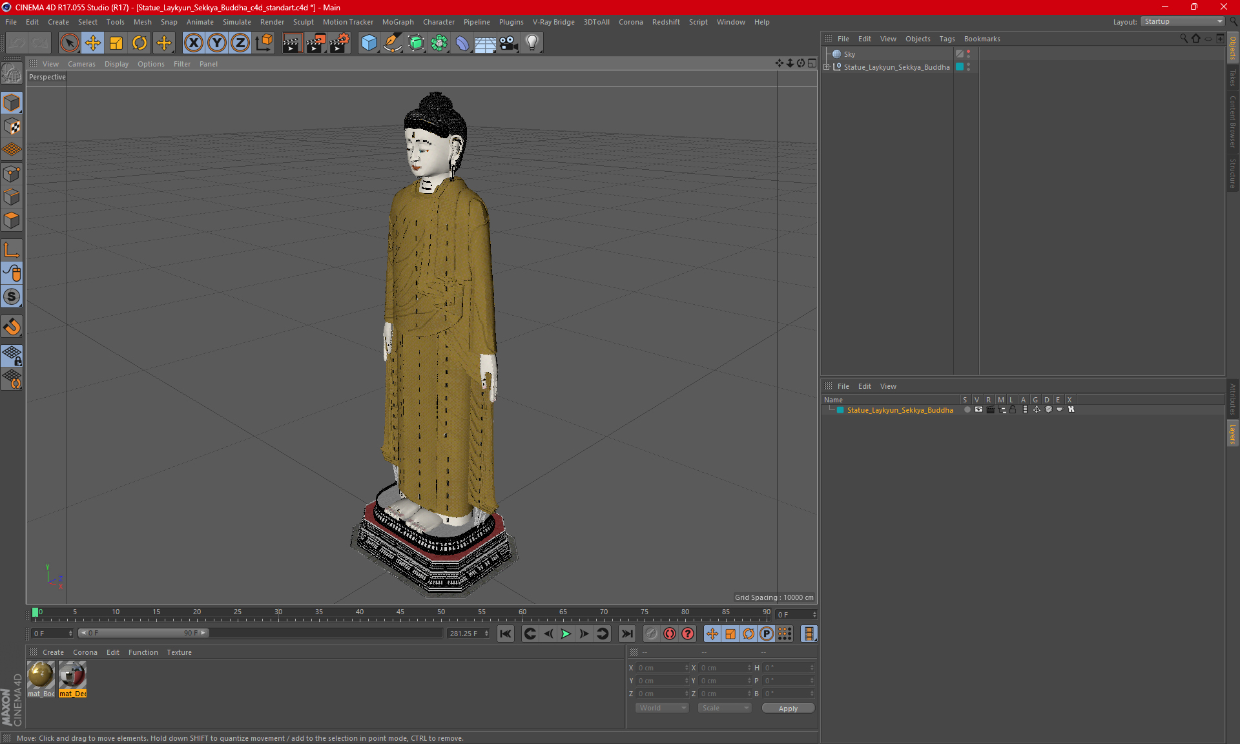1240x744 pixels.
Task: Click the timeline marker at frame 45
Action: coord(400,614)
